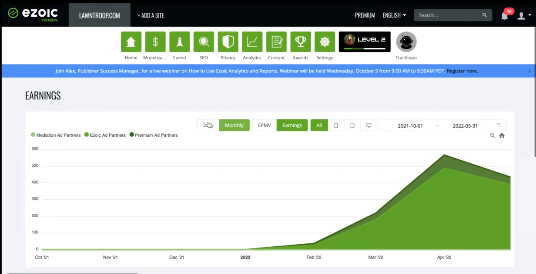536x274 pixels.
Task: Open the Content document icon
Action: click(x=276, y=42)
